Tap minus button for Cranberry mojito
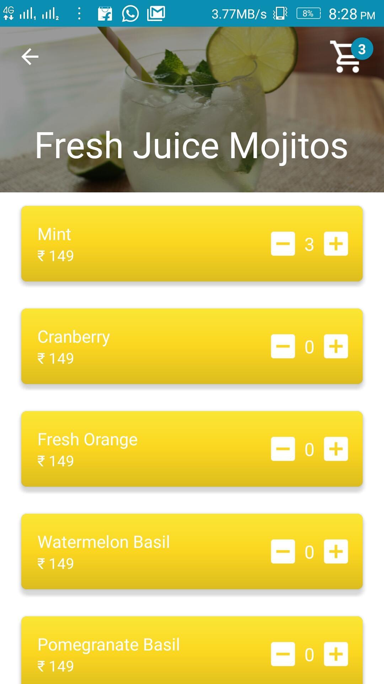Viewport: 384px width, 684px height. 283,347
